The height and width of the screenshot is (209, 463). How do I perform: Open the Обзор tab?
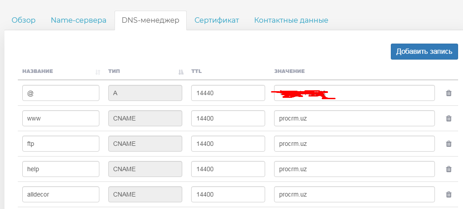pos(24,20)
